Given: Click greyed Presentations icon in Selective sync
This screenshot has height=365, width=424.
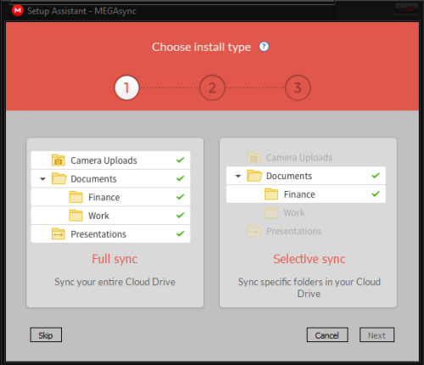Looking at the screenshot, I should pyautogui.click(x=254, y=231).
